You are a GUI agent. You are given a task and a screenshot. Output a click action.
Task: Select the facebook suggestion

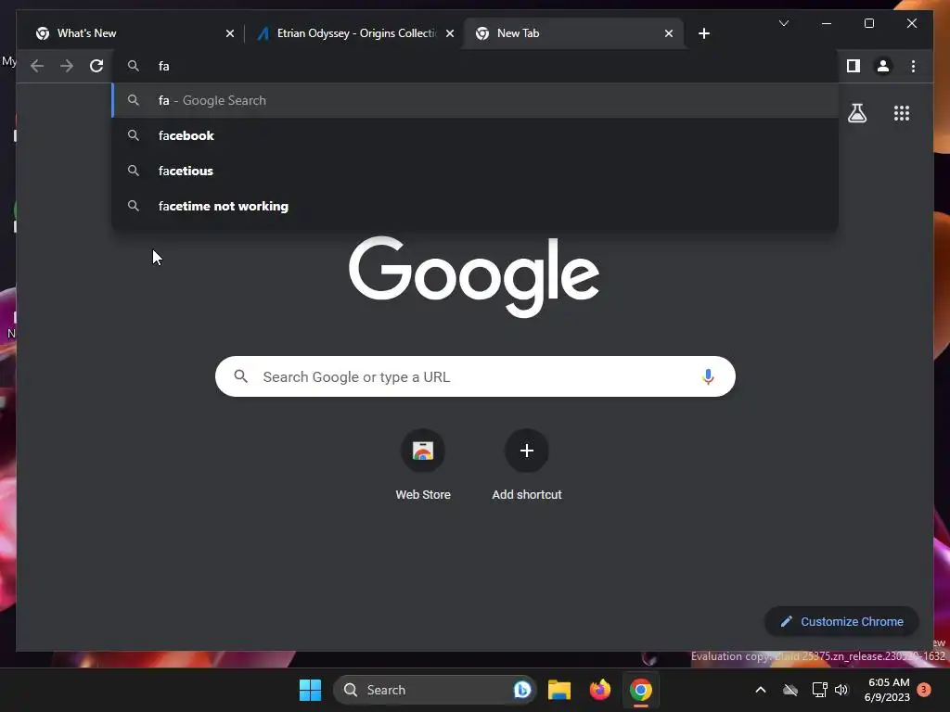click(x=475, y=135)
